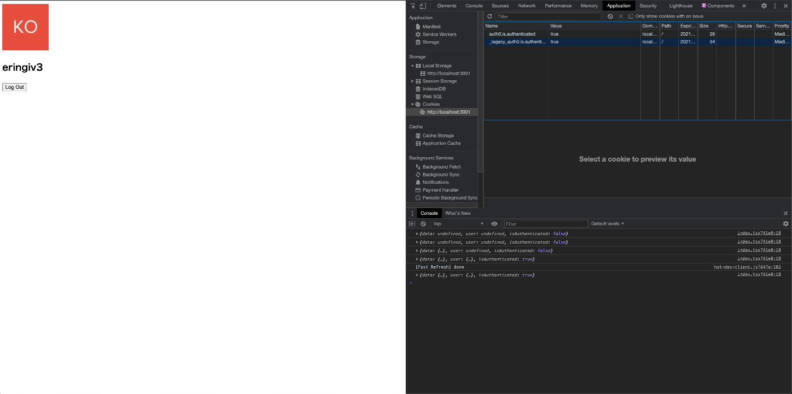This screenshot has height=394, width=792.
Task: Refresh the cookies table
Action: coord(490,16)
